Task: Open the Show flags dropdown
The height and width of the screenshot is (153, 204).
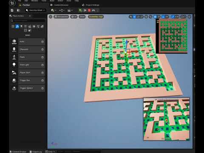Action: (x=82, y=17)
